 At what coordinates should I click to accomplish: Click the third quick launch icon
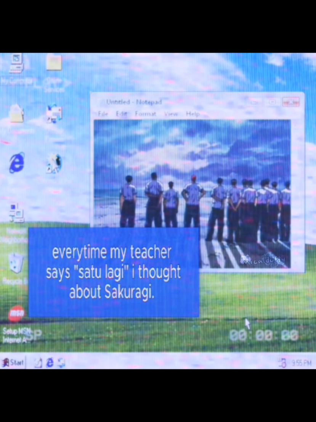(61, 363)
